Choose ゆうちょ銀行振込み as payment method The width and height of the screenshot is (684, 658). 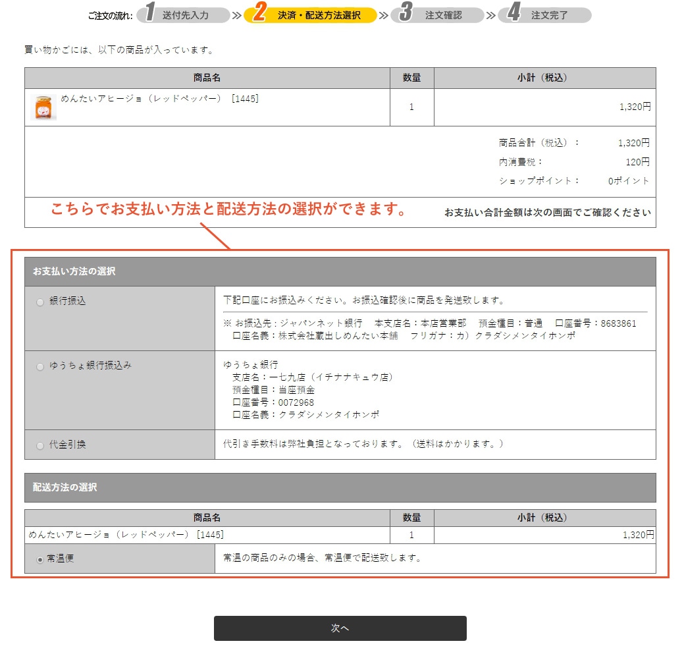[x=40, y=366]
